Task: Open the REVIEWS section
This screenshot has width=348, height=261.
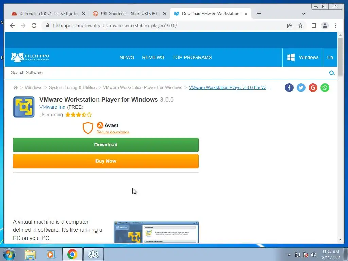Action: (x=153, y=57)
